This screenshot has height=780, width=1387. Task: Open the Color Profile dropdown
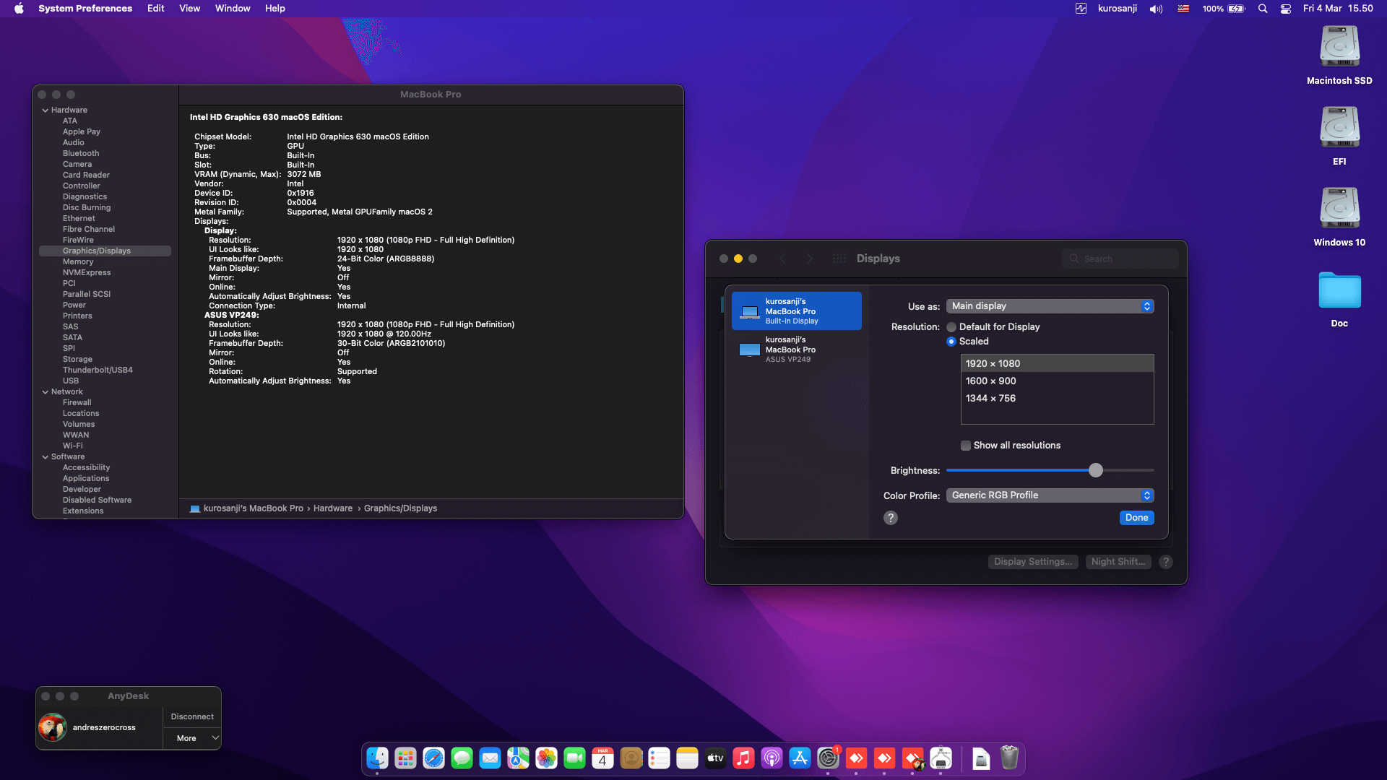pos(1050,495)
